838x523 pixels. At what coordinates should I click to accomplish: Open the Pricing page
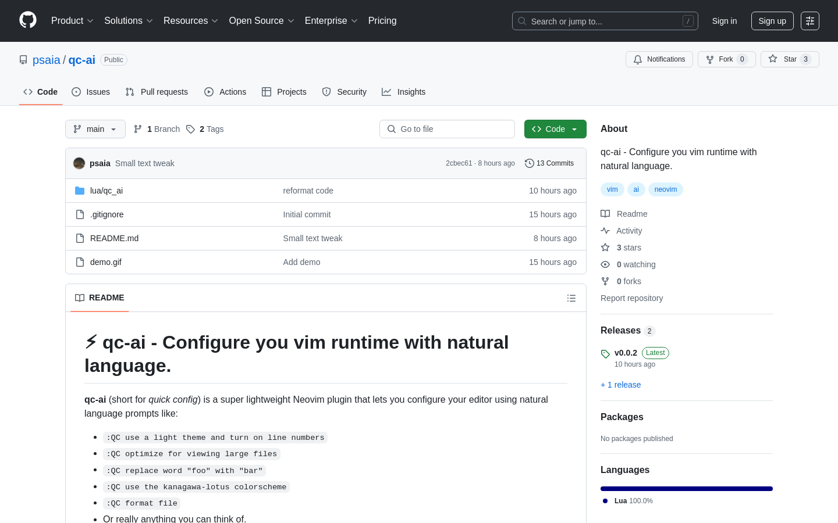click(x=382, y=21)
